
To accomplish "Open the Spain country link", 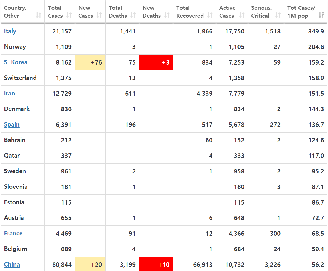I will pyautogui.click(x=12, y=124).
